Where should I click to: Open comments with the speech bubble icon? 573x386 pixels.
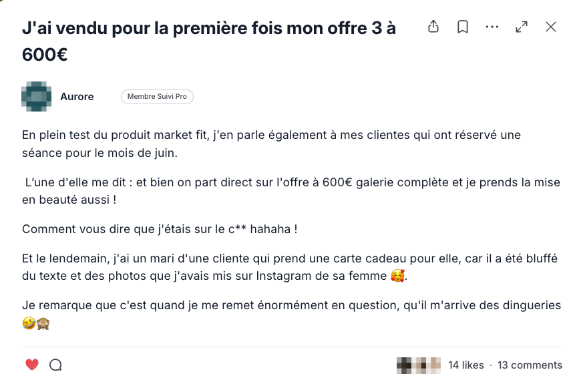(x=55, y=365)
